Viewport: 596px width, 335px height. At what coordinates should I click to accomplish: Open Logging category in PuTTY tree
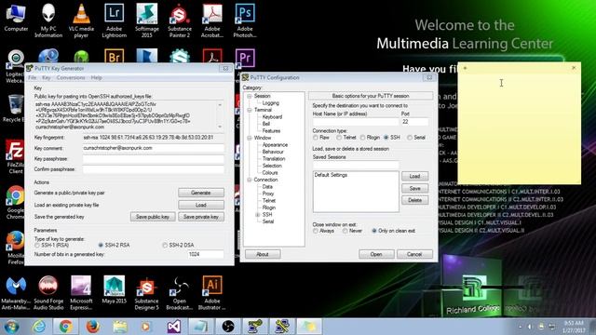click(271, 103)
